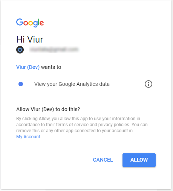Click the 'terms of service and privacy policies' text
Viewport: 173px width, 191px height.
pos(93,125)
